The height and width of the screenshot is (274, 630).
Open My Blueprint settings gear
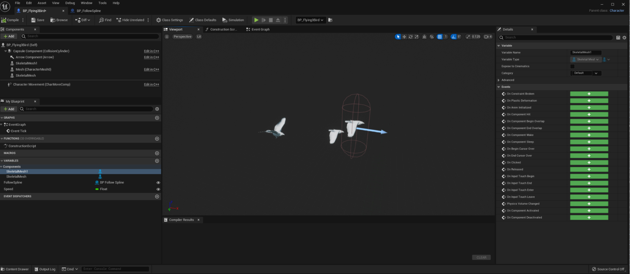coord(157,109)
